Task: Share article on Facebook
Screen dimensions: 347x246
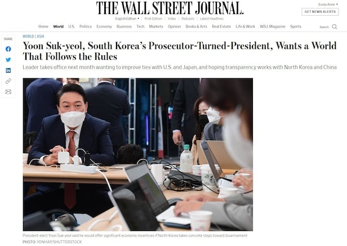Action: pos(8,49)
